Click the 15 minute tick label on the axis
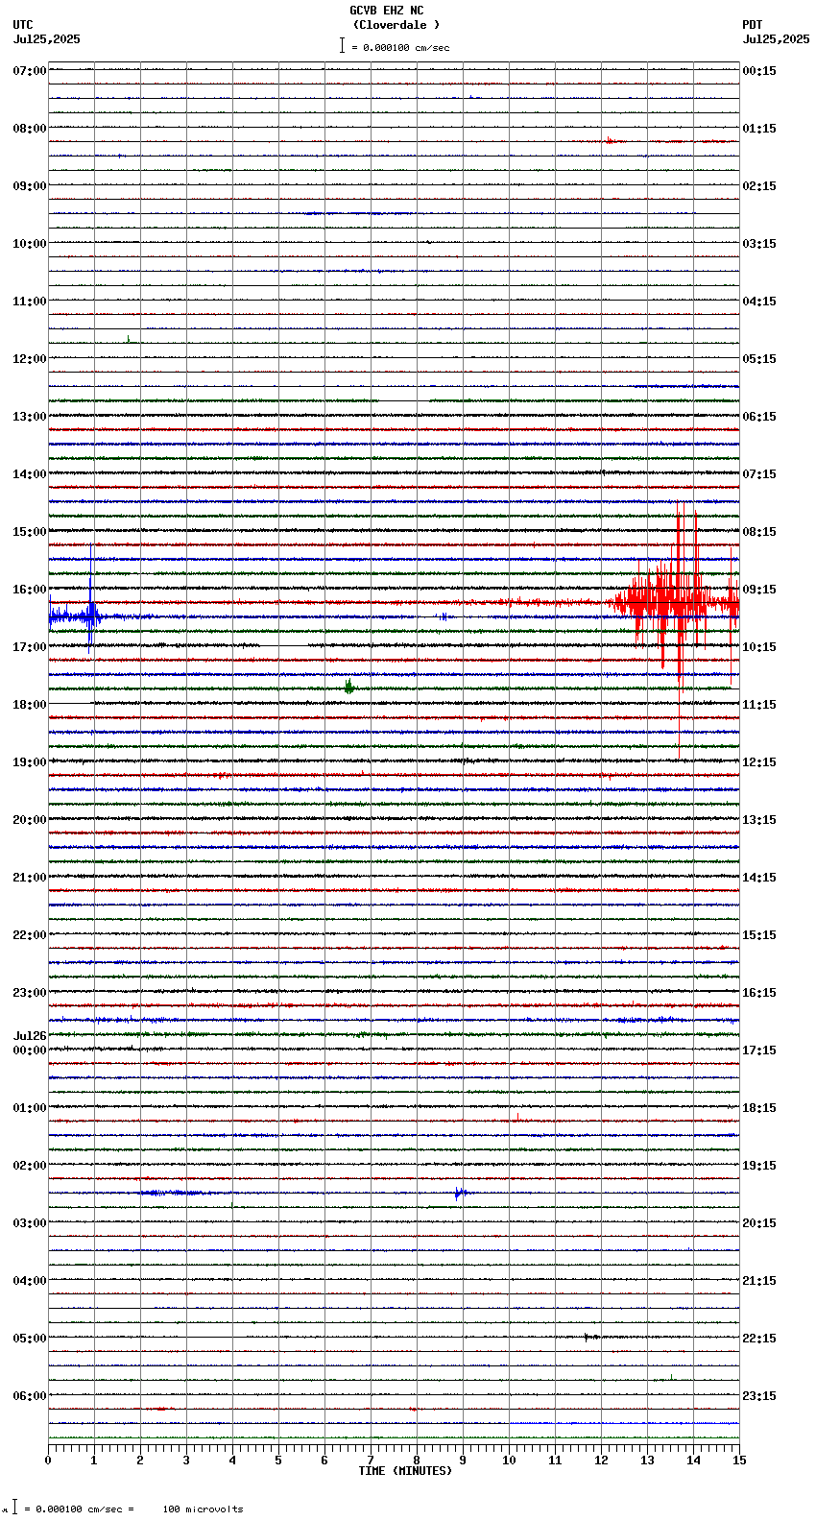 click(738, 1461)
